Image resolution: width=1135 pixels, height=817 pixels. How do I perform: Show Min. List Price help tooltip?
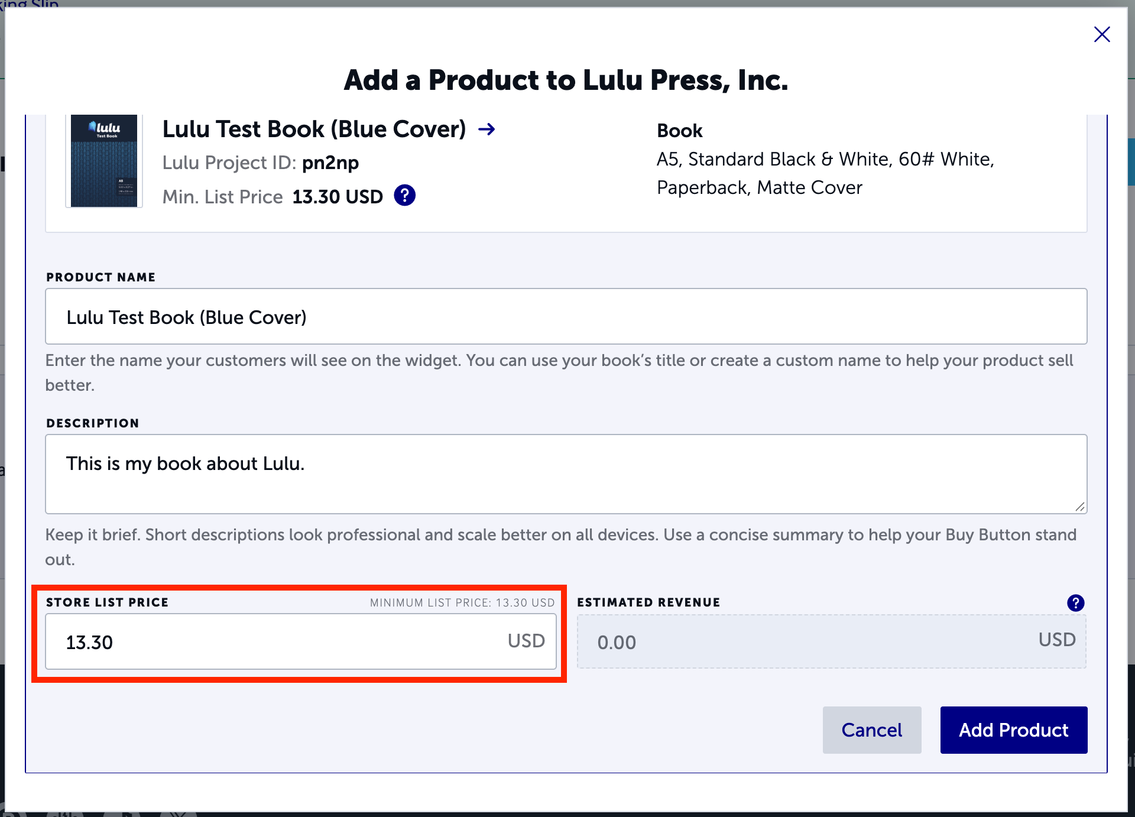(x=405, y=195)
